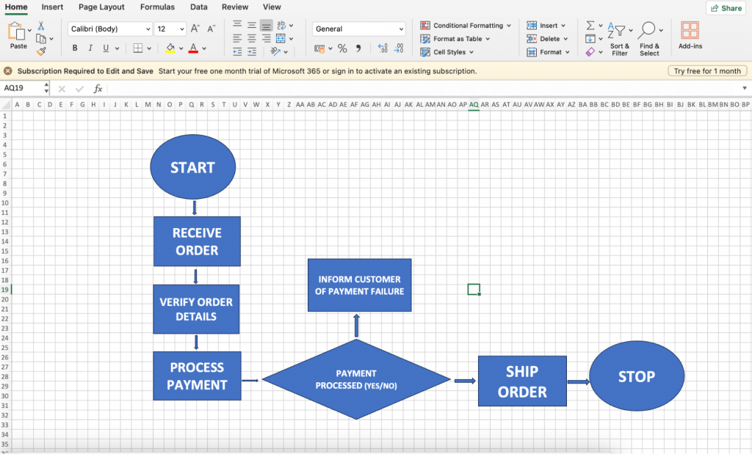Toggle italic formatting
This screenshot has height=454, width=752.
pos(90,48)
